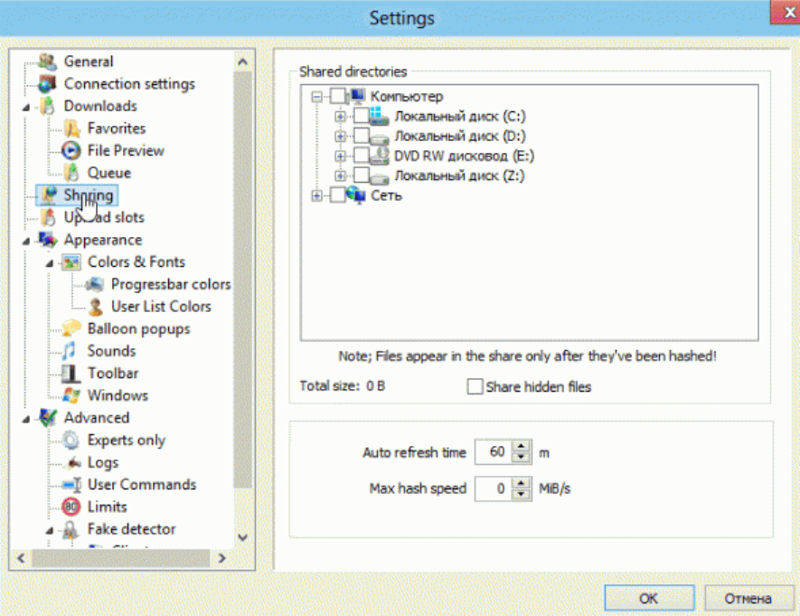The image size is (800, 616).
Task: Click the File Preview play icon
Action: [71, 151]
